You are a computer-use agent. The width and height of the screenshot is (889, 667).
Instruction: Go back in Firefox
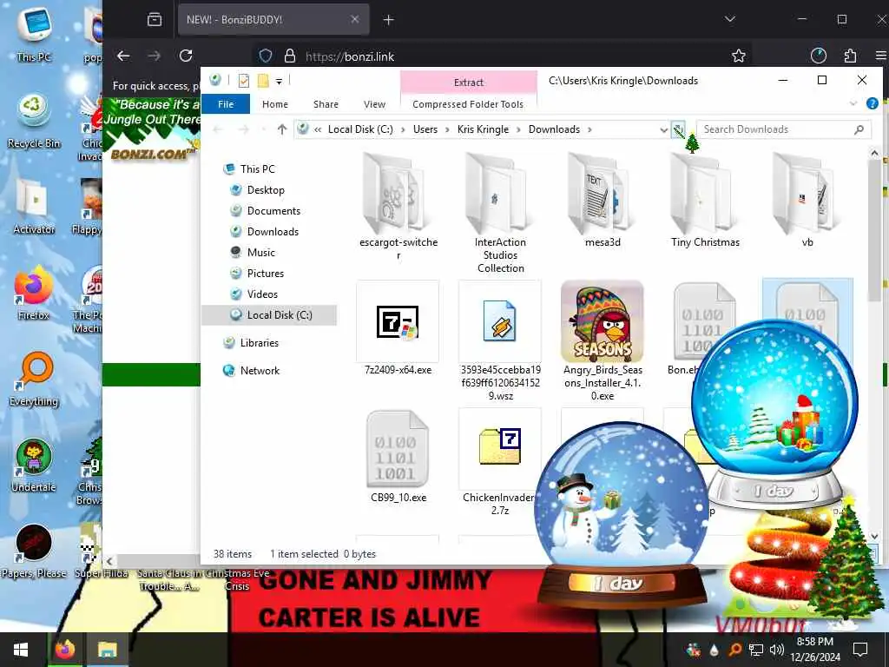click(123, 56)
